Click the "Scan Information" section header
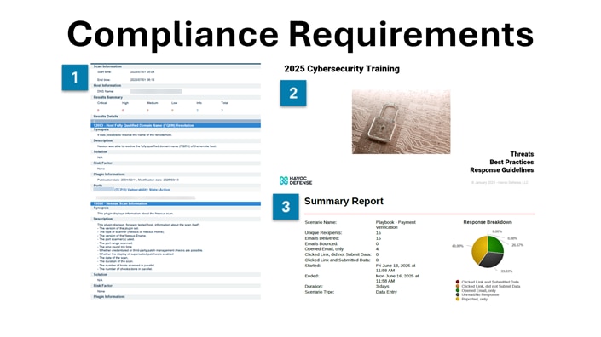Image resolution: width=601 pixels, height=337 pixels. click(107, 66)
